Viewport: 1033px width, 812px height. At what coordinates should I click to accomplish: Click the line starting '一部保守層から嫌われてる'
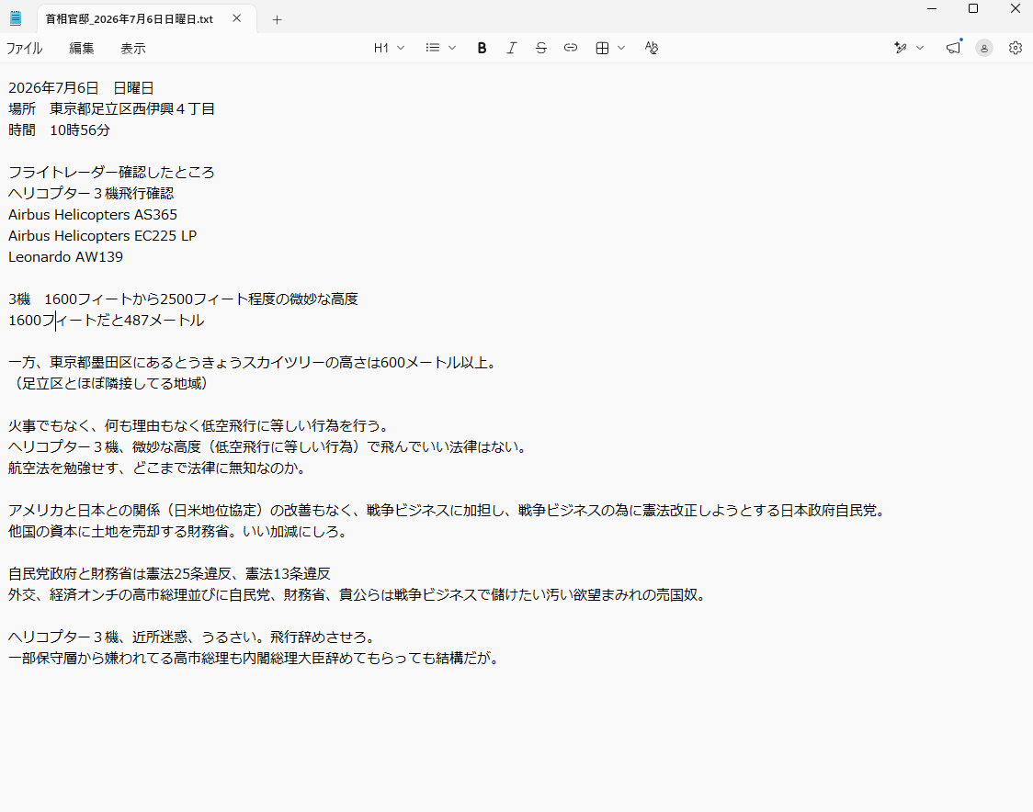pos(255,658)
